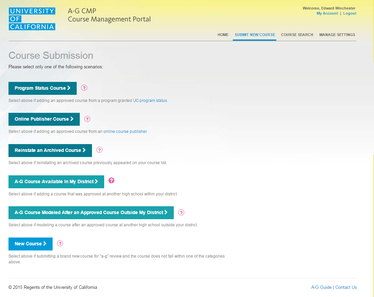Click the Program Status Course button

coord(42,88)
